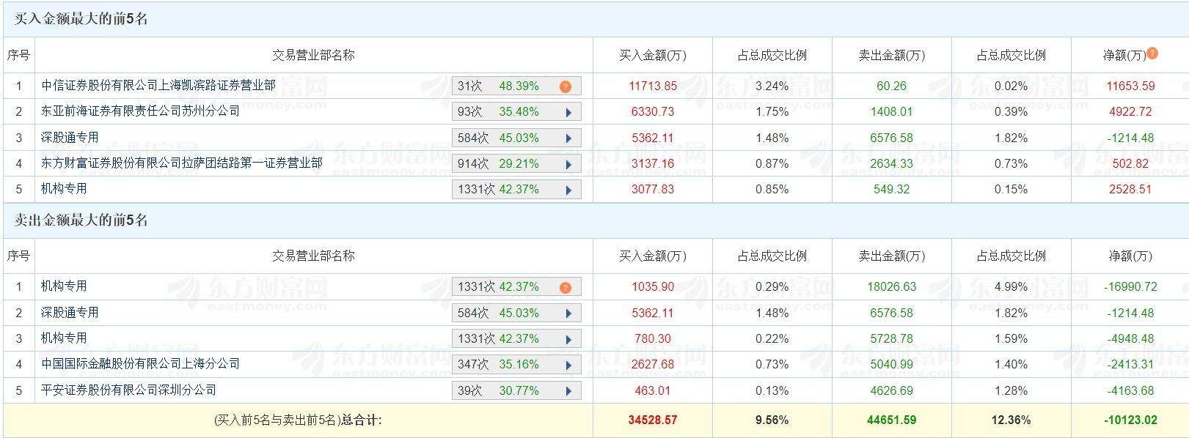Expand buy-table 机构专用 1331次 details arrow

[568, 190]
